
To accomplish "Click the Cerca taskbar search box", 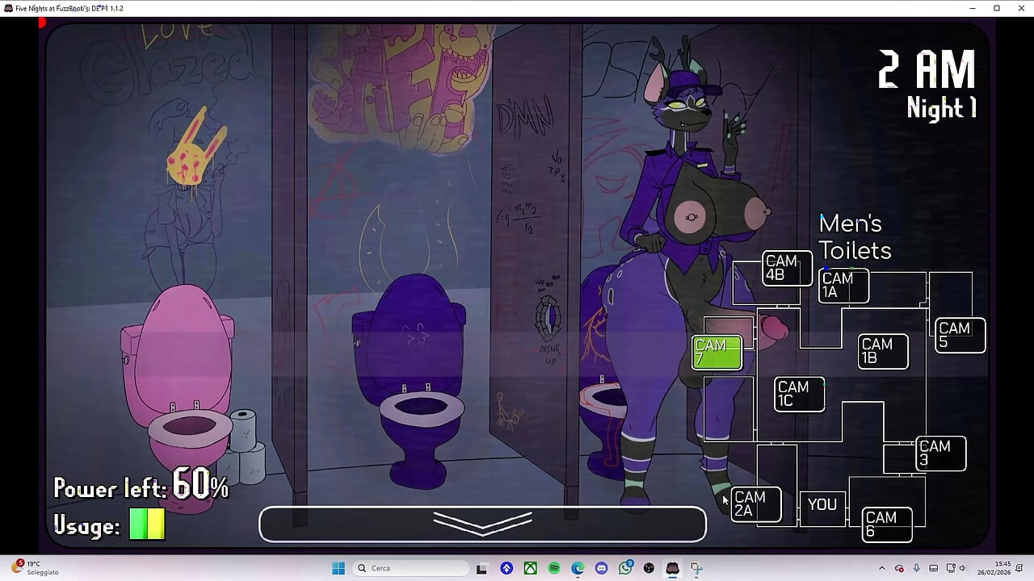I will pos(410,568).
